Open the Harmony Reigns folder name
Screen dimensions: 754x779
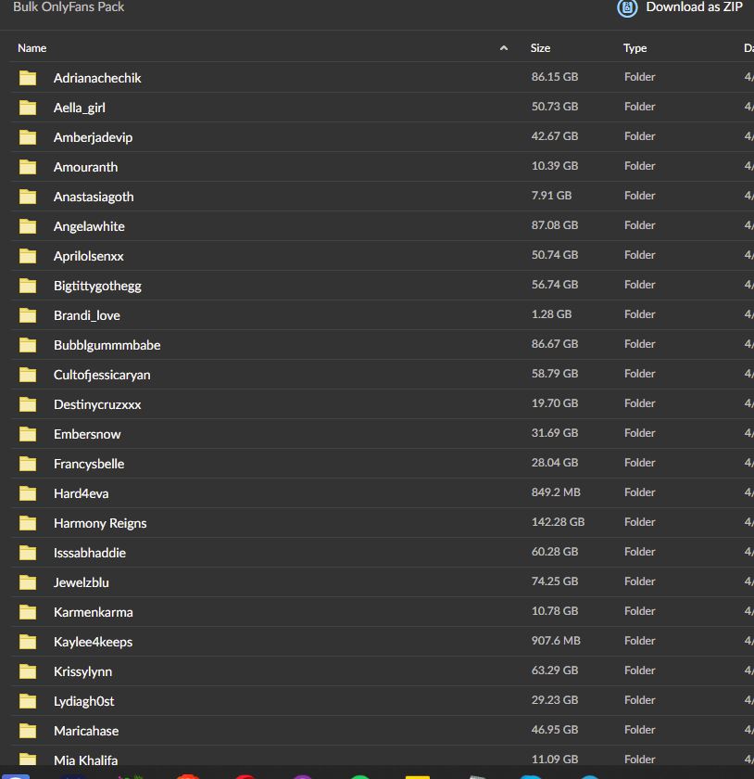coord(100,523)
